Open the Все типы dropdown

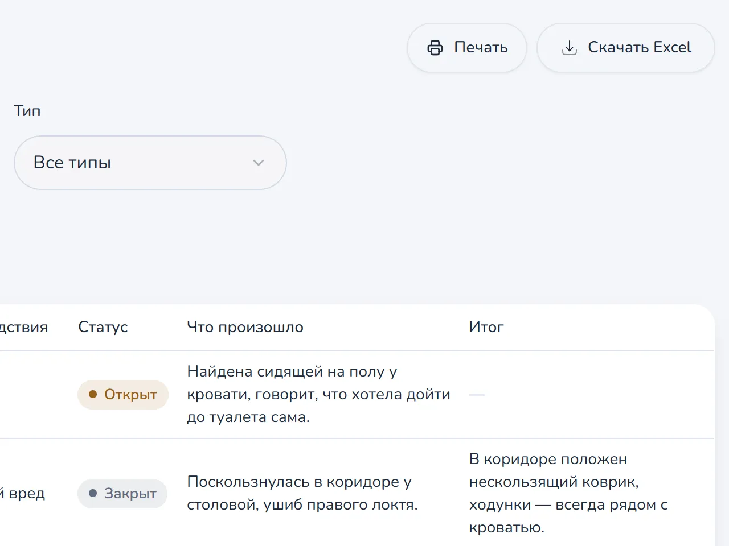tap(150, 163)
